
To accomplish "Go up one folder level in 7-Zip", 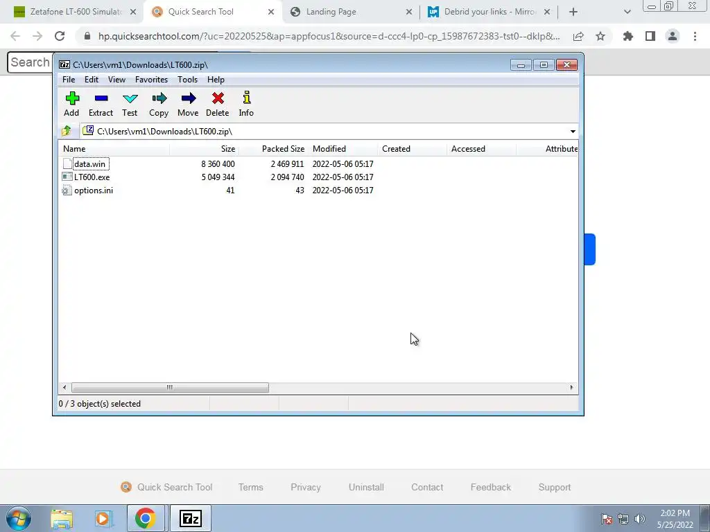I will tap(67, 131).
